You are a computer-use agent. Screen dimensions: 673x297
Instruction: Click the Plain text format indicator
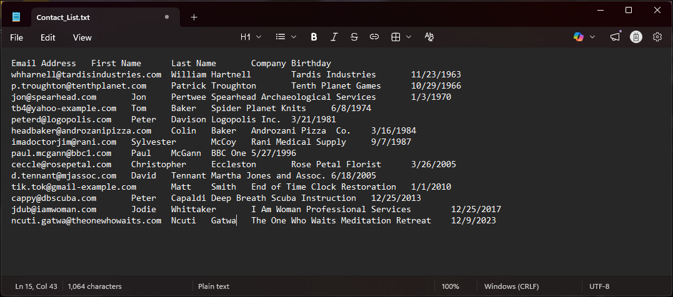coord(214,286)
